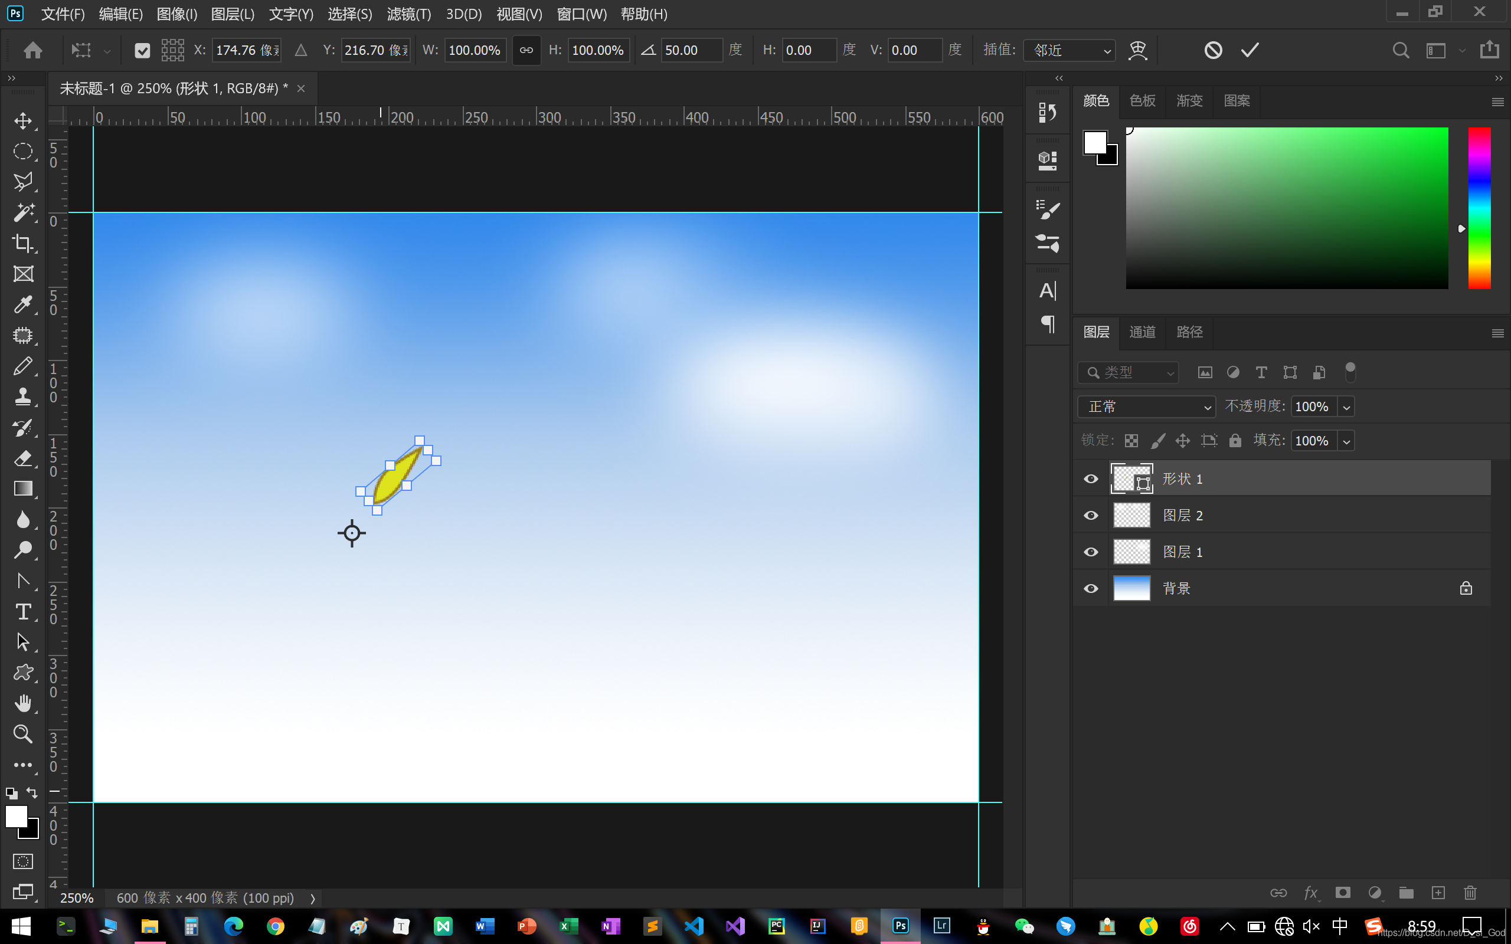Viewport: 1511px width, 944px height.
Task: Hide the 形状 1 layer
Action: tap(1091, 479)
